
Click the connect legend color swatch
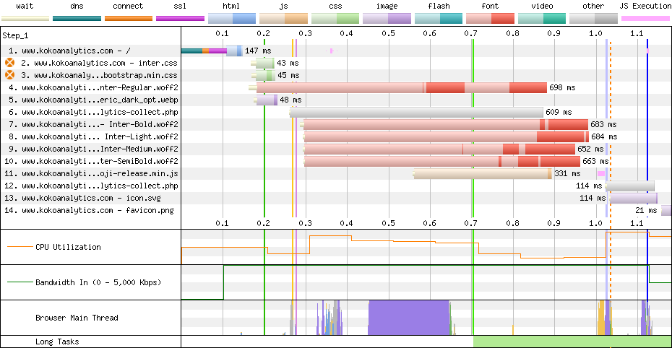coord(129,18)
